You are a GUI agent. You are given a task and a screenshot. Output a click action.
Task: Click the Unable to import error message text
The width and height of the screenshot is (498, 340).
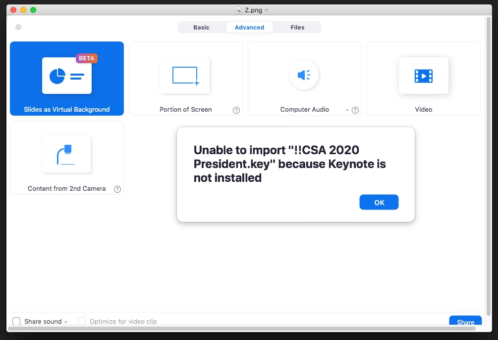tap(290, 164)
